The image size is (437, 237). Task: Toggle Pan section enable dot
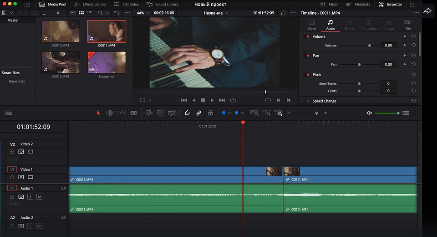pos(308,56)
